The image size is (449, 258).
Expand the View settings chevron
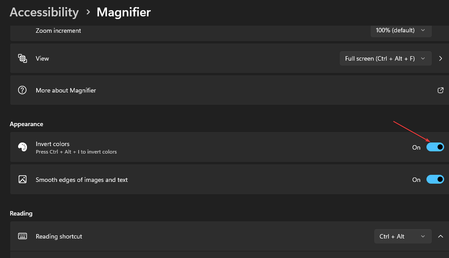(440, 58)
